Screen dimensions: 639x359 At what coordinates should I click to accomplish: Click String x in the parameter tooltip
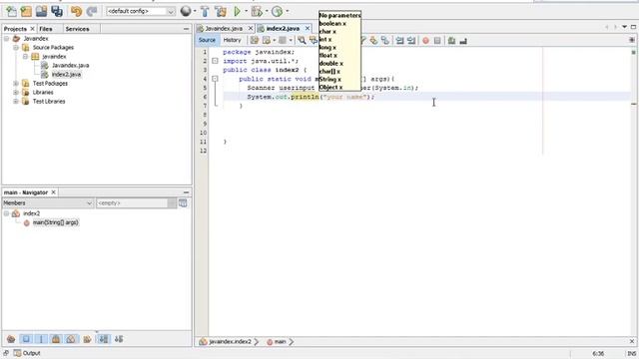pyautogui.click(x=330, y=80)
